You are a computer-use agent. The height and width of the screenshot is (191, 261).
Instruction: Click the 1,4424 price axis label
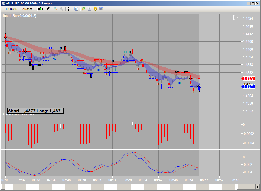(x=248, y=19)
